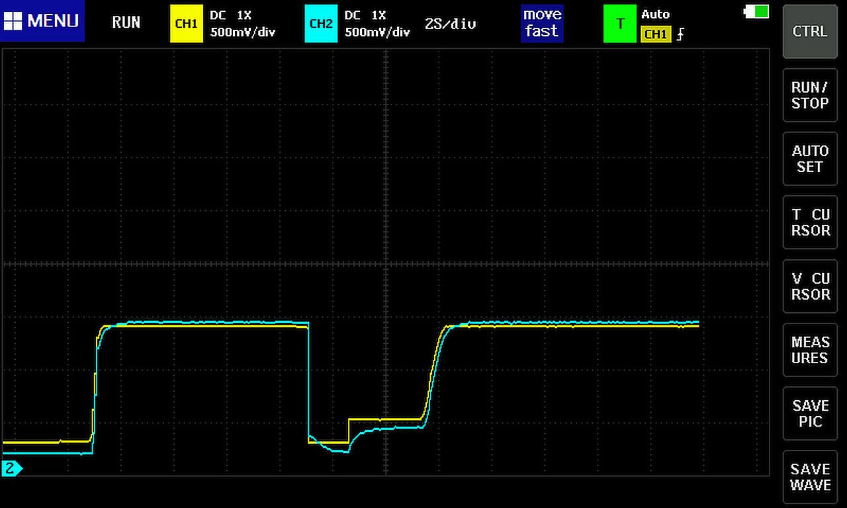Open the MEASURES menu

click(810, 350)
